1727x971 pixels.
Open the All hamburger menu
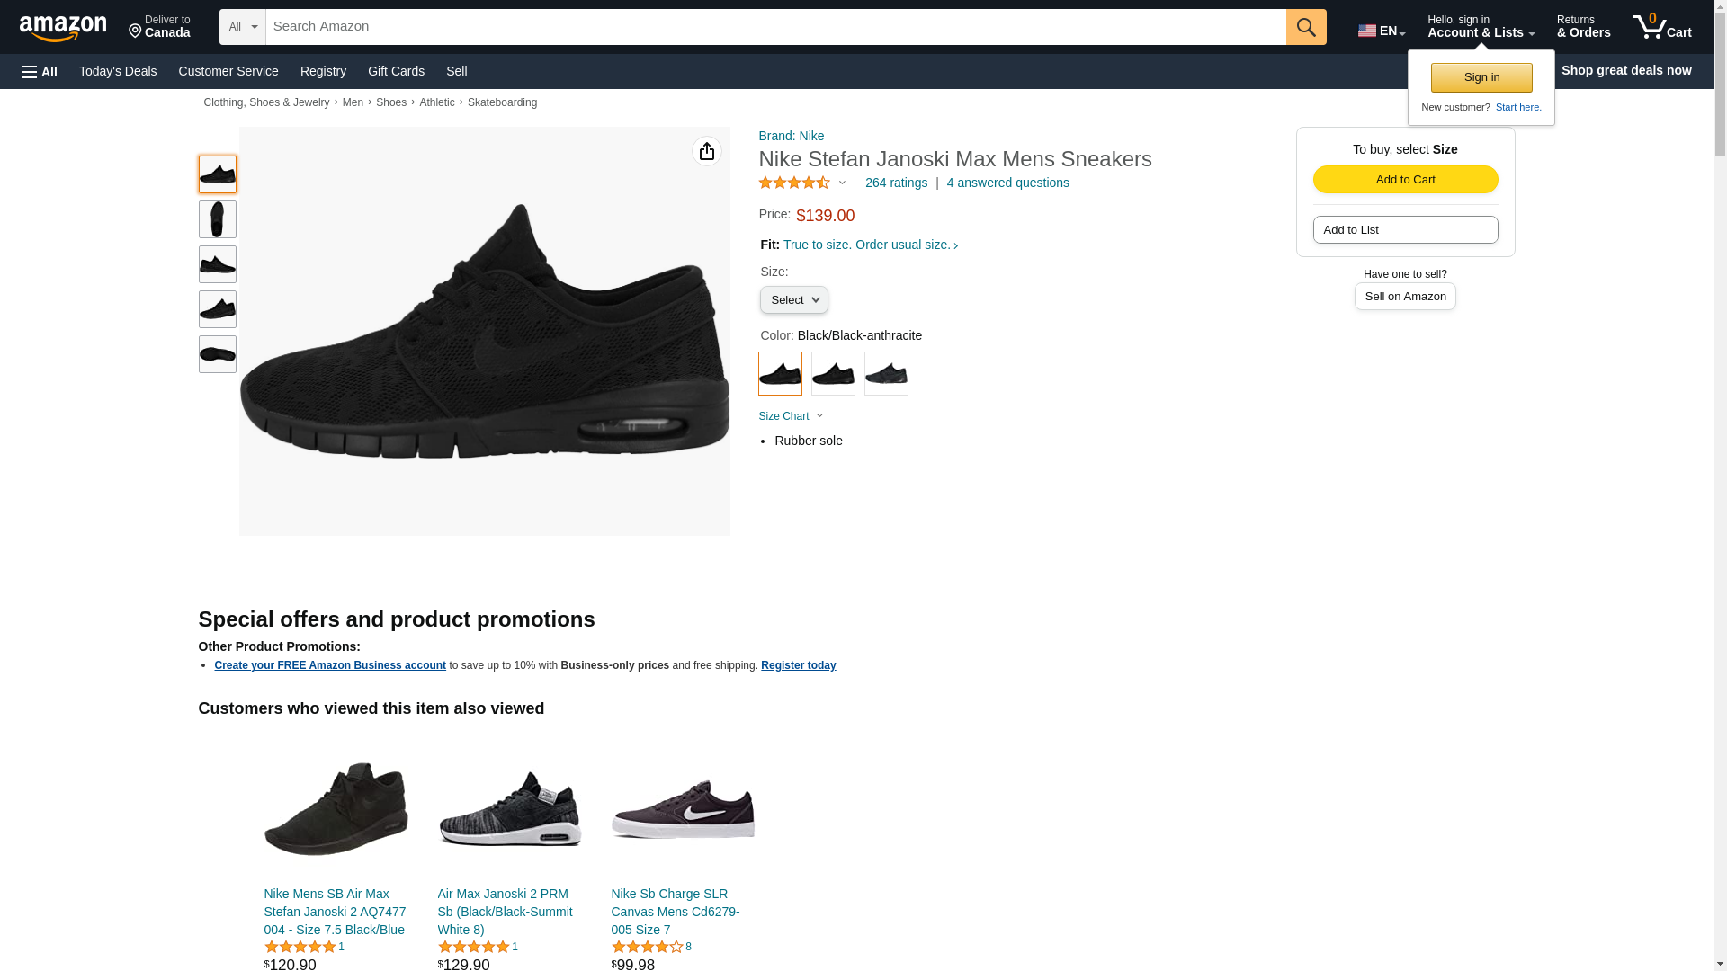40,71
